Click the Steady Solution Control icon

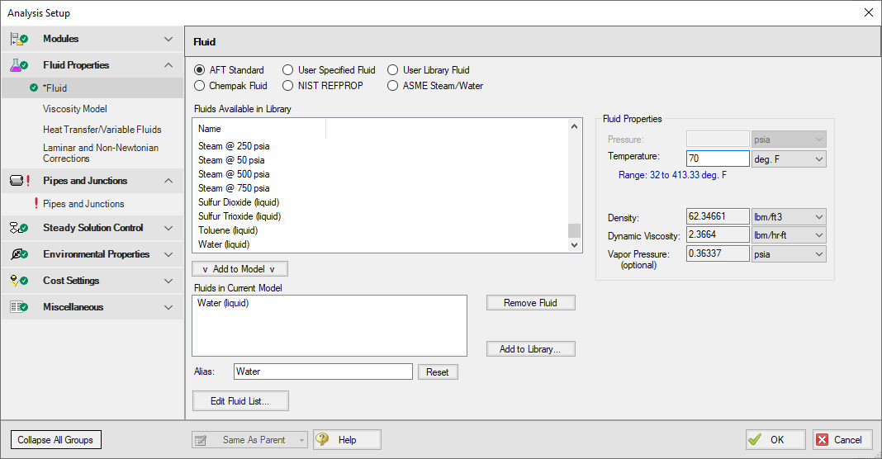pos(20,228)
